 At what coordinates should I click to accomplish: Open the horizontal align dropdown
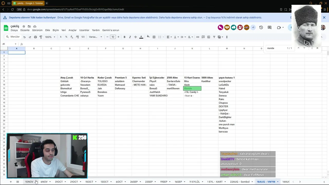(169, 37)
